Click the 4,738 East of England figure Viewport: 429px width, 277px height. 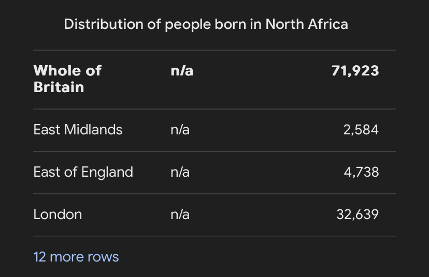tap(362, 172)
